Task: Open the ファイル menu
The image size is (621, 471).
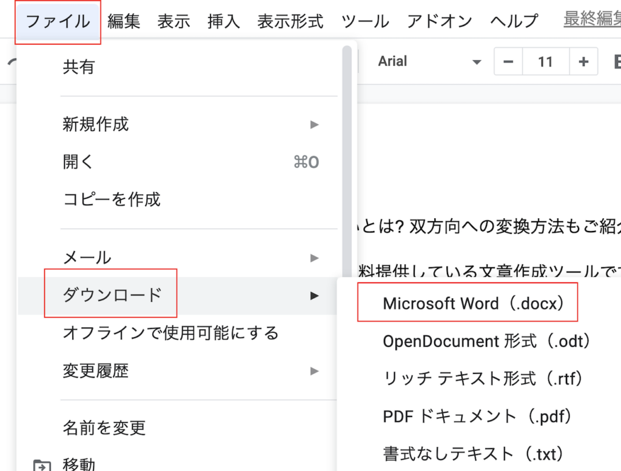Action: coord(58,21)
